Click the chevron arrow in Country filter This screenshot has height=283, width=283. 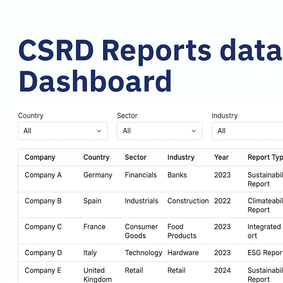[99, 131]
